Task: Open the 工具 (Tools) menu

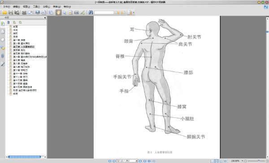Action: [x=36, y=7]
